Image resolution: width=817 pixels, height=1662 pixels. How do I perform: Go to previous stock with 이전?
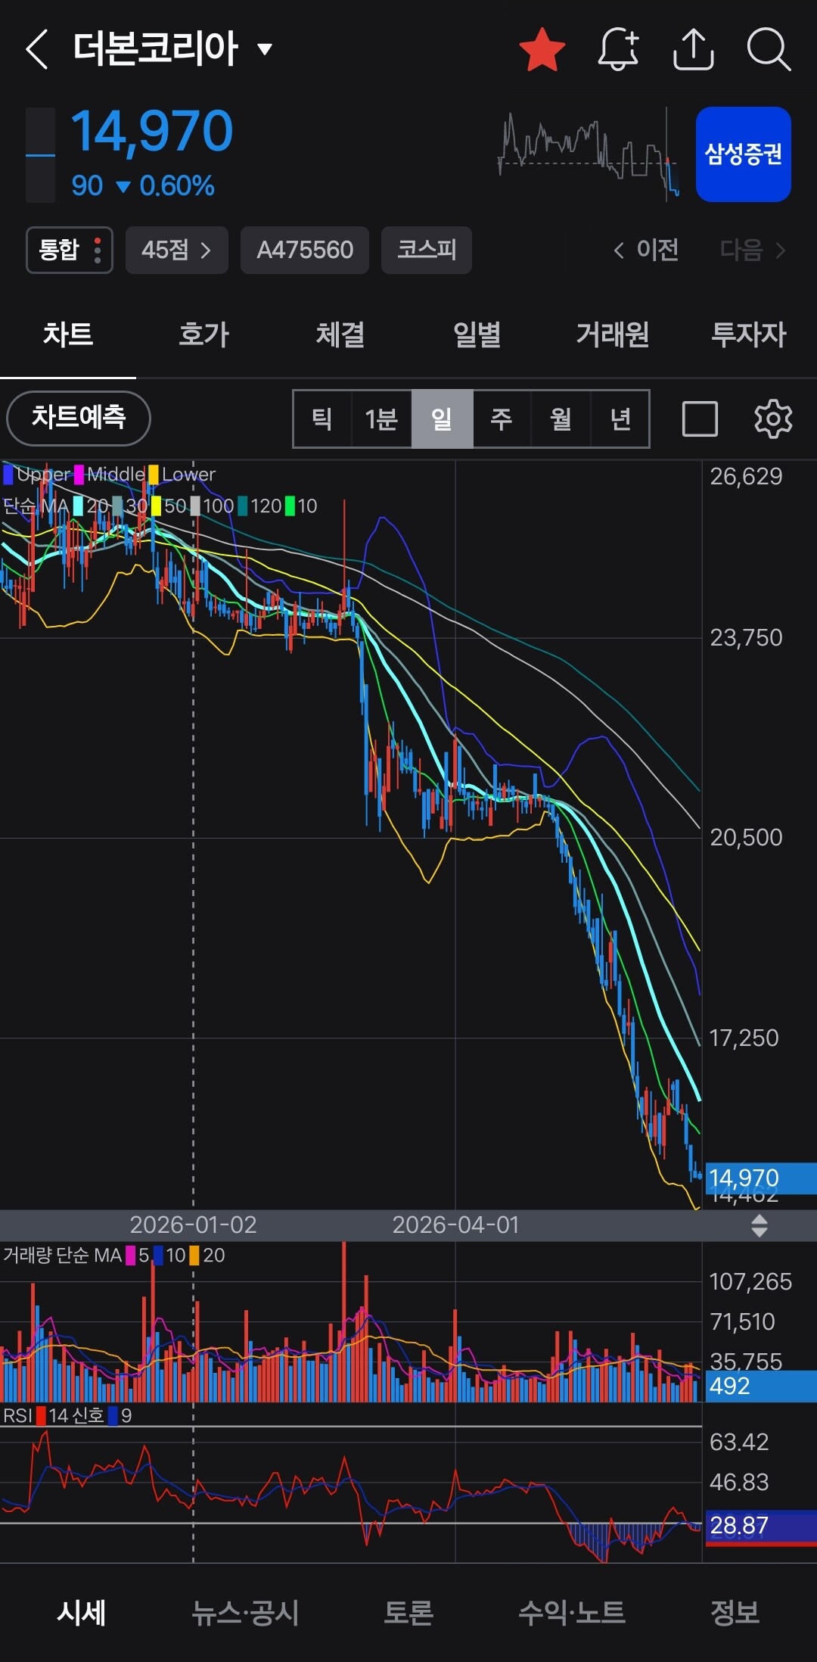[646, 250]
